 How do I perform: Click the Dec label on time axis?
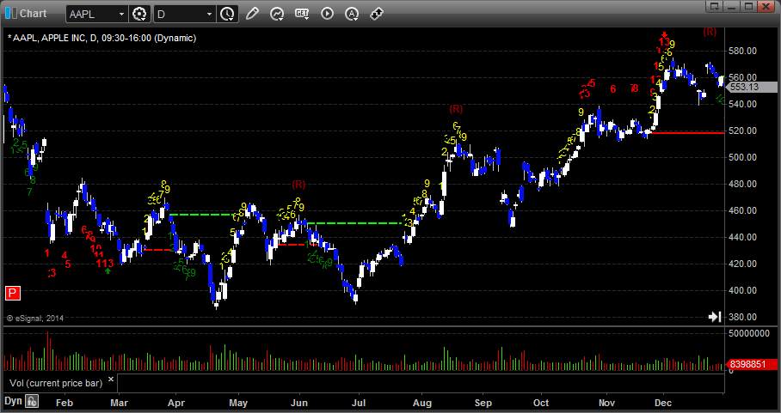pos(663,403)
